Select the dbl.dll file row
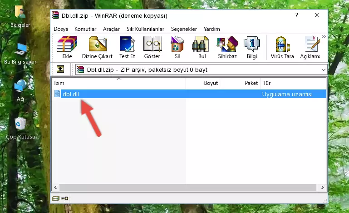This screenshot has height=213, width=349. tap(190, 94)
